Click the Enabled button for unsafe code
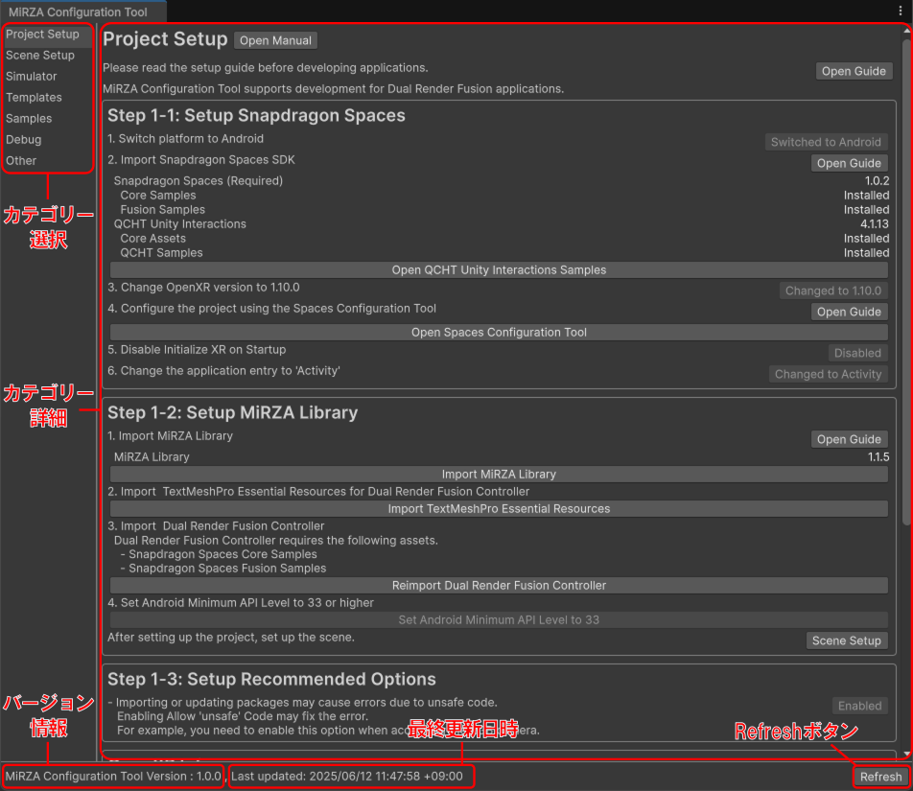Screen dimensions: 913x791 [860, 706]
